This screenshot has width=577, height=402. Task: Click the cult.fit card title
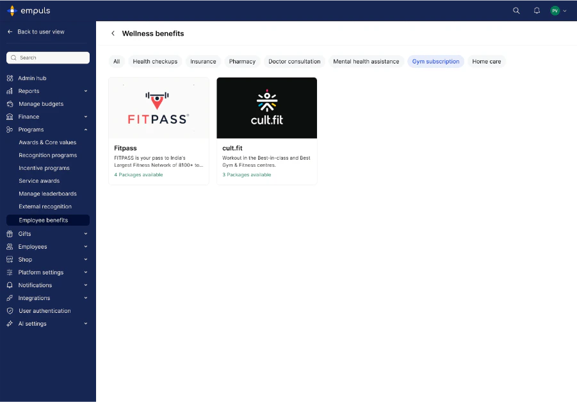pos(232,148)
